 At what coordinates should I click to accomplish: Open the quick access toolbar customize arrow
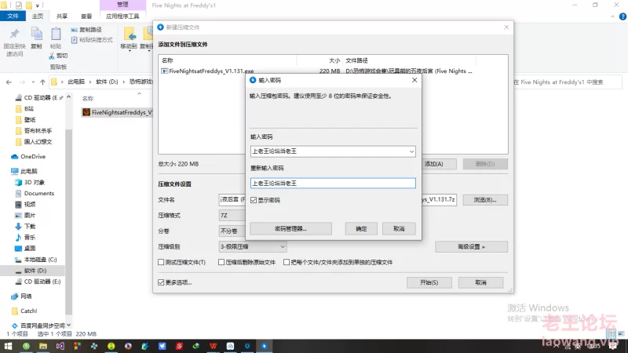coord(38,5)
